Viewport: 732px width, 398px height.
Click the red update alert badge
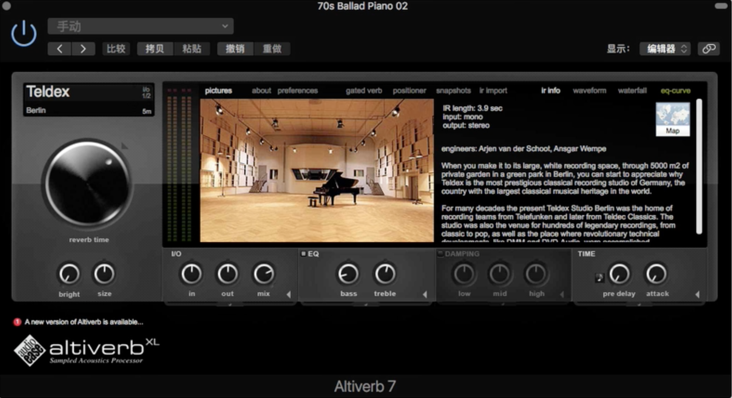17,322
